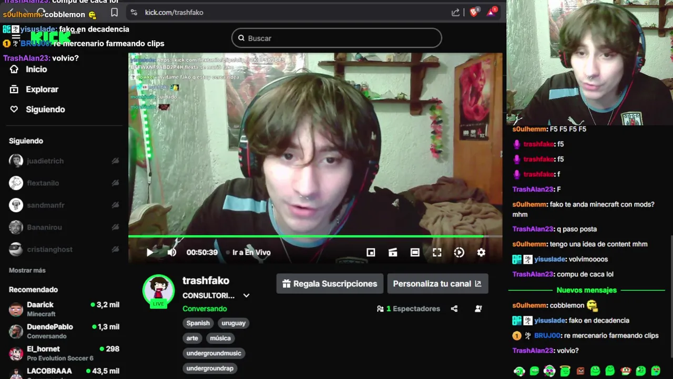Click the browser address bar kick.com/trashfako
673x379 pixels.
[x=174, y=12]
